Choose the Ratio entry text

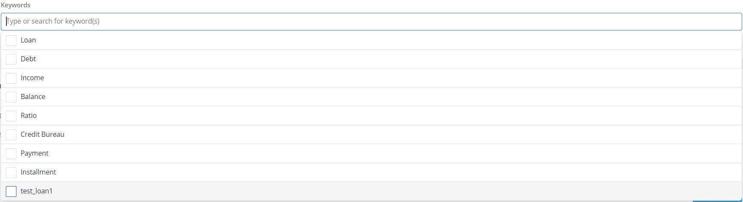click(29, 116)
